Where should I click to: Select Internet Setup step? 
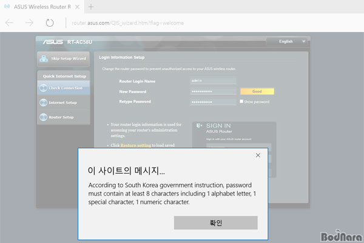click(x=63, y=103)
